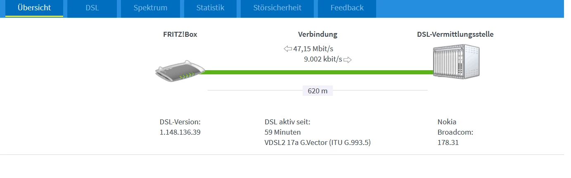Open the Übersicht tab
The width and height of the screenshot is (571, 178).
point(34,8)
